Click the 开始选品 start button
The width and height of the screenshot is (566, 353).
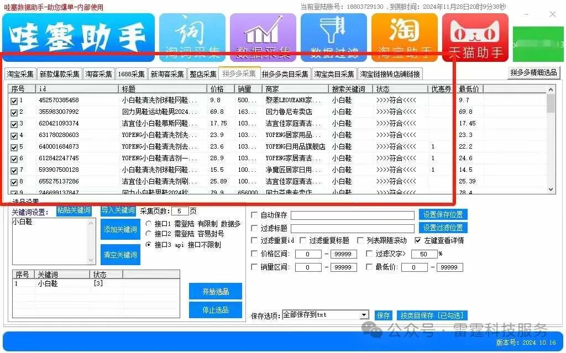pos(215,291)
